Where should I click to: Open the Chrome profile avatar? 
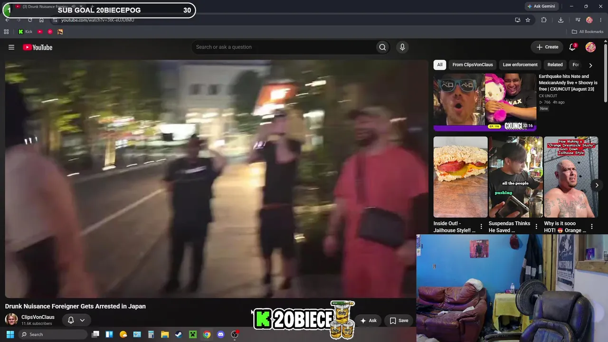(589, 20)
